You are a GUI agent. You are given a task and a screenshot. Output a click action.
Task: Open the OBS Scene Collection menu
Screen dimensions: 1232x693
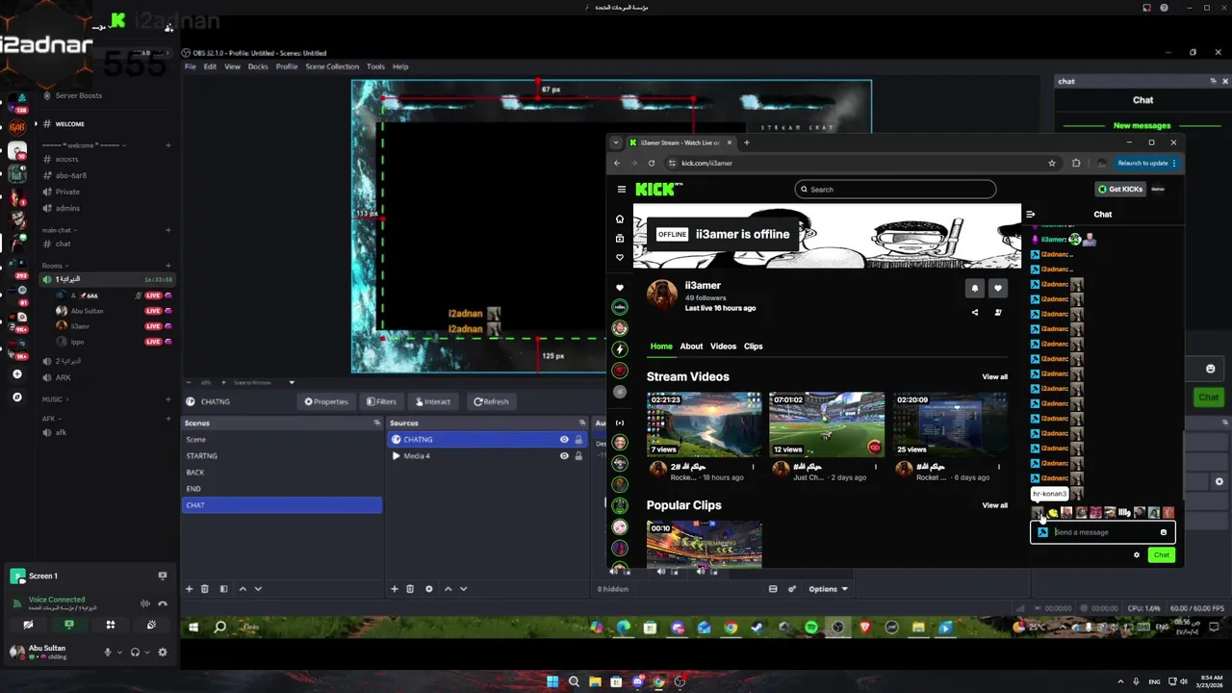click(332, 66)
